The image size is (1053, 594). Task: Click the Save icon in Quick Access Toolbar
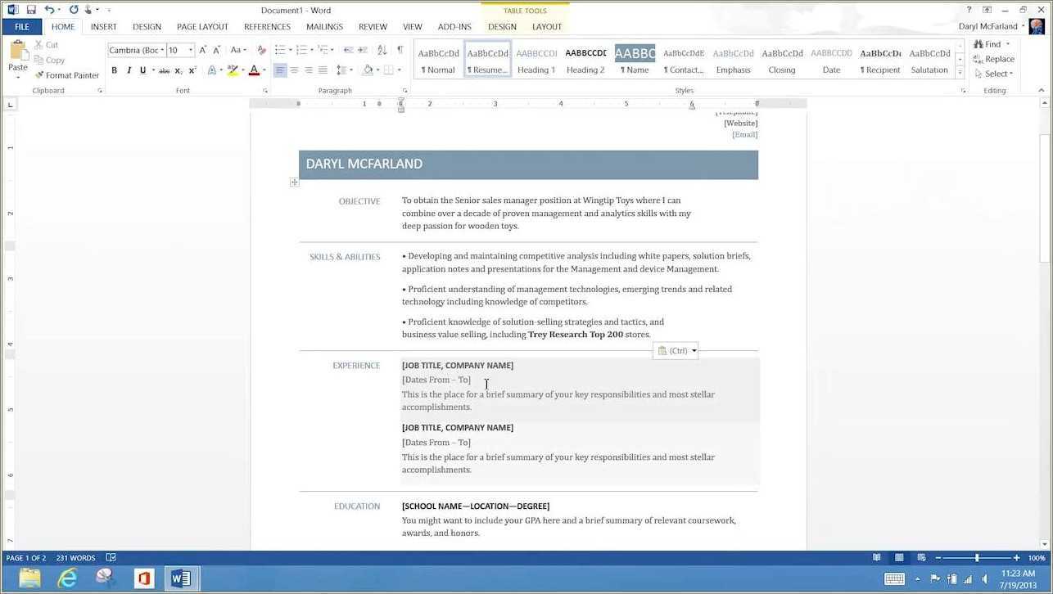pyautogui.click(x=31, y=8)
